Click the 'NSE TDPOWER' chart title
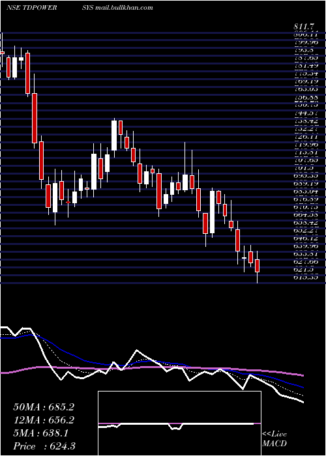Screen dimensions: 326x456 pyautogui.click(x=31, y=8)
